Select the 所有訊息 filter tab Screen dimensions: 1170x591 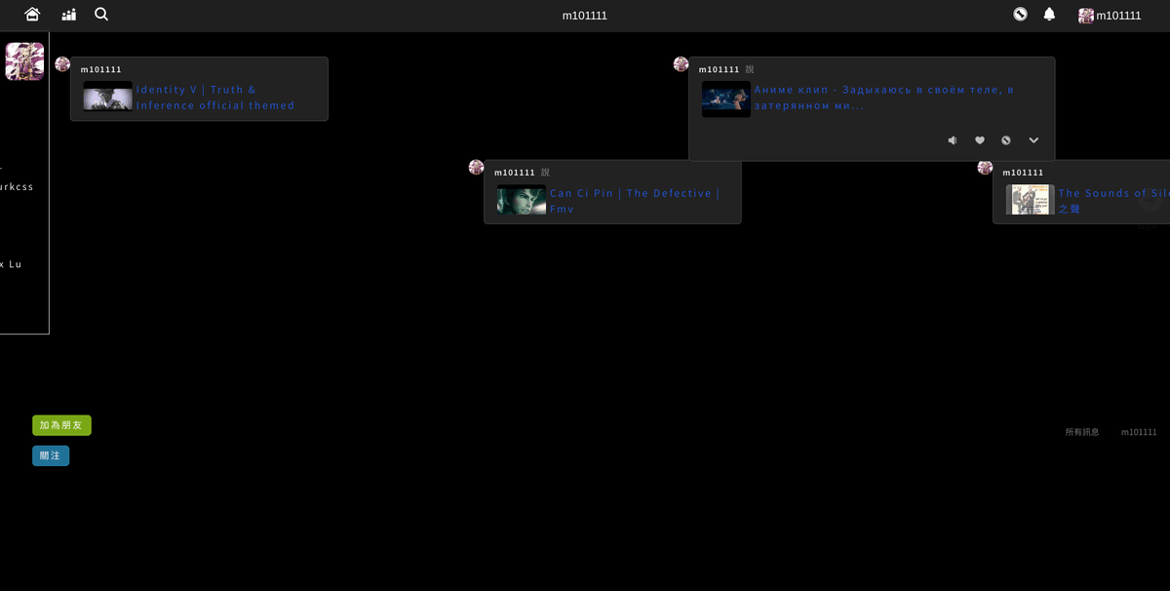1082,432
